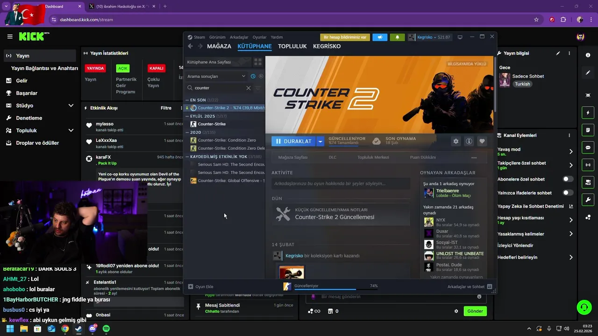Open Spotify from Windows taskbar
The width and height of the screenshot is (598, 336).
click(x=106, y=329)
